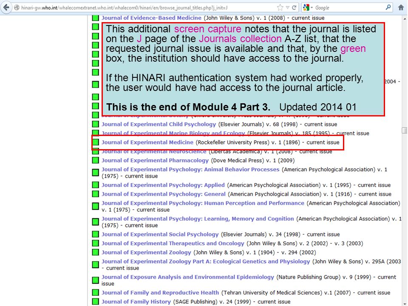
Task: Click green box beside Experimental Zoology Part A
Action: [x=96, y=265]
